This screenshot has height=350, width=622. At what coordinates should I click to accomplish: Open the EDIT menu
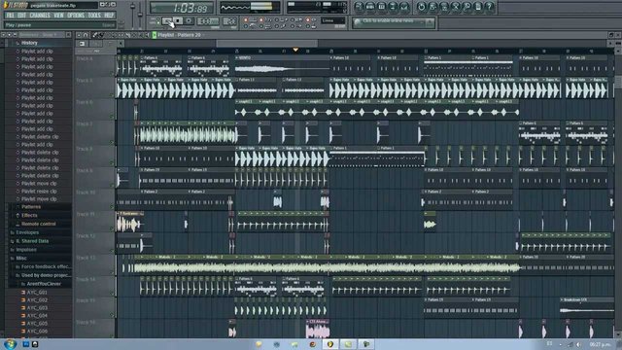(21, 16)
